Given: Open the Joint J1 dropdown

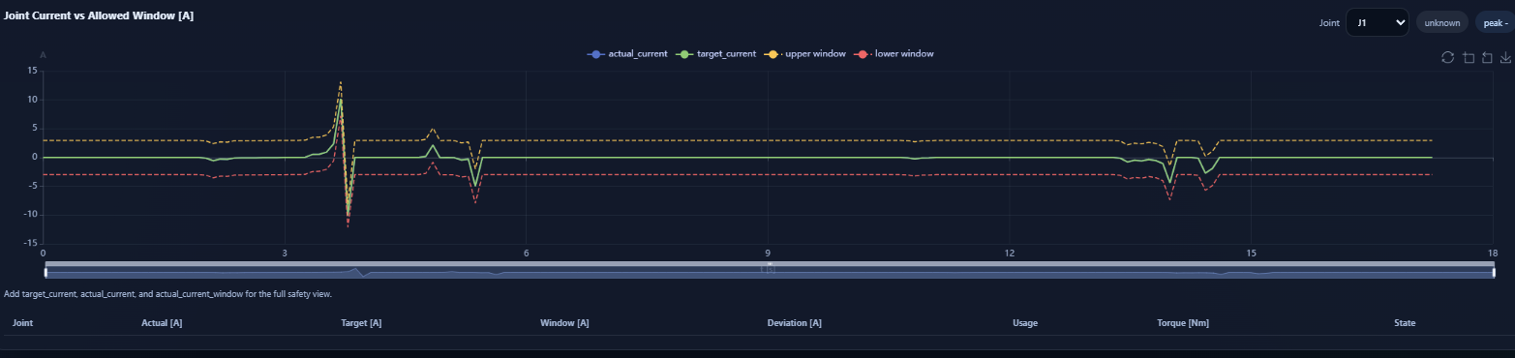Looking at the screenshot, I should coord(1377,22).
